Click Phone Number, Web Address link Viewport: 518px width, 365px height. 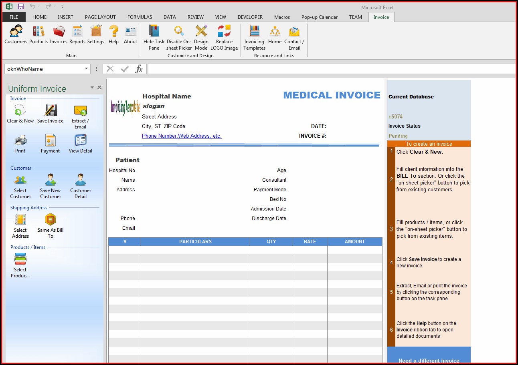pos(182,136)
